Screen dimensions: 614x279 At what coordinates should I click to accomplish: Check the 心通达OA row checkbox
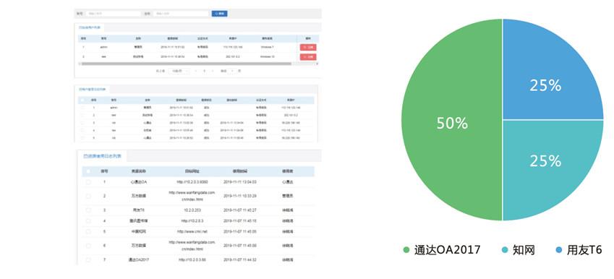[x=88, y=182]
